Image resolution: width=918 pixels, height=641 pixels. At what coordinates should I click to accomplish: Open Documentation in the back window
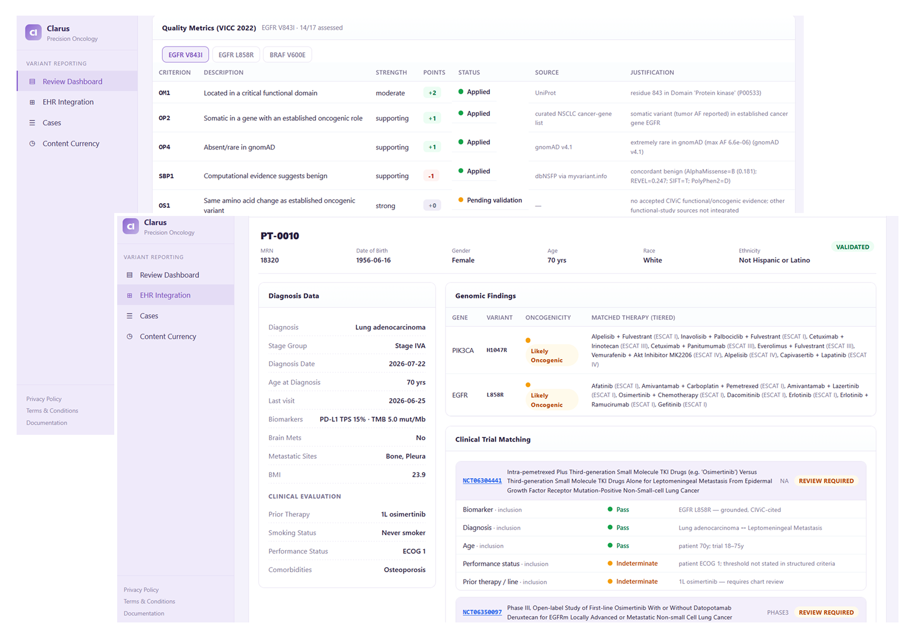click(47, 423)
